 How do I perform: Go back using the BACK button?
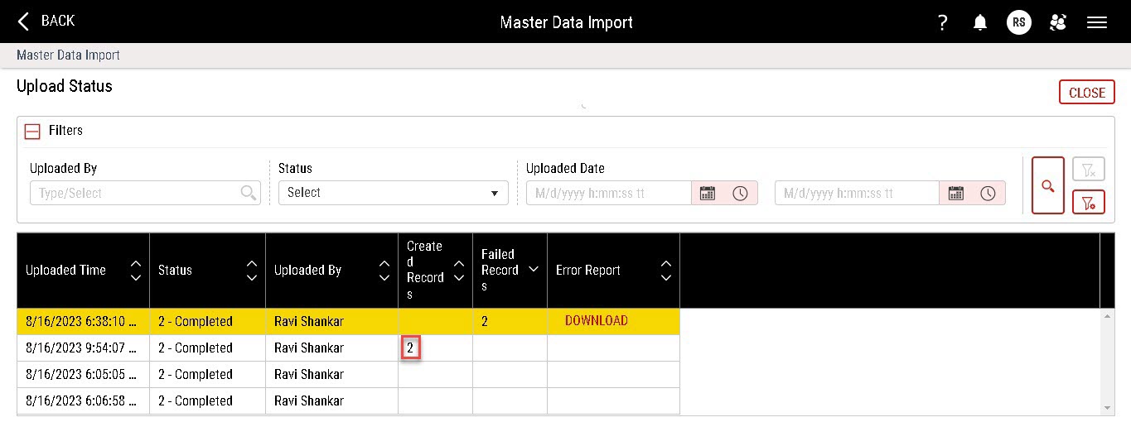46,22
